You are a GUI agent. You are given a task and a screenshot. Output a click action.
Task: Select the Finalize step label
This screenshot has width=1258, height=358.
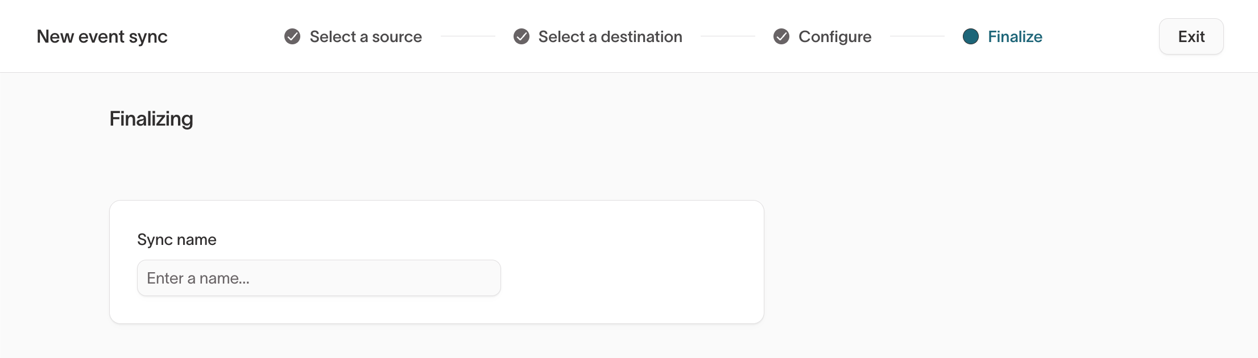click(x=1015, y=36)
